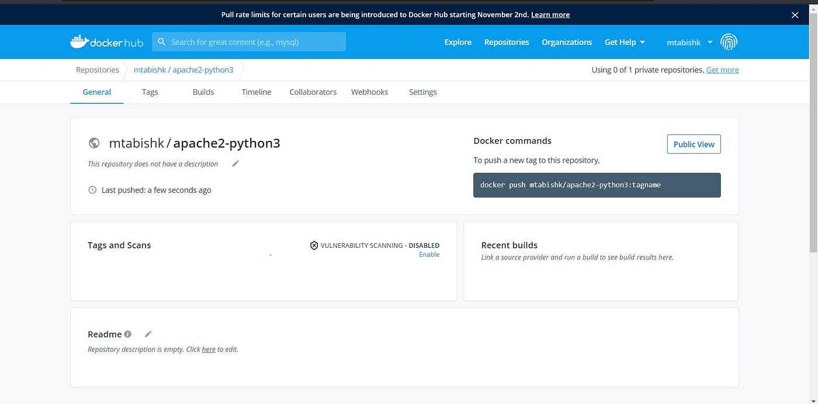Go to the Webhooks tab
Screen dimensions: 818x404
point(370,92)
